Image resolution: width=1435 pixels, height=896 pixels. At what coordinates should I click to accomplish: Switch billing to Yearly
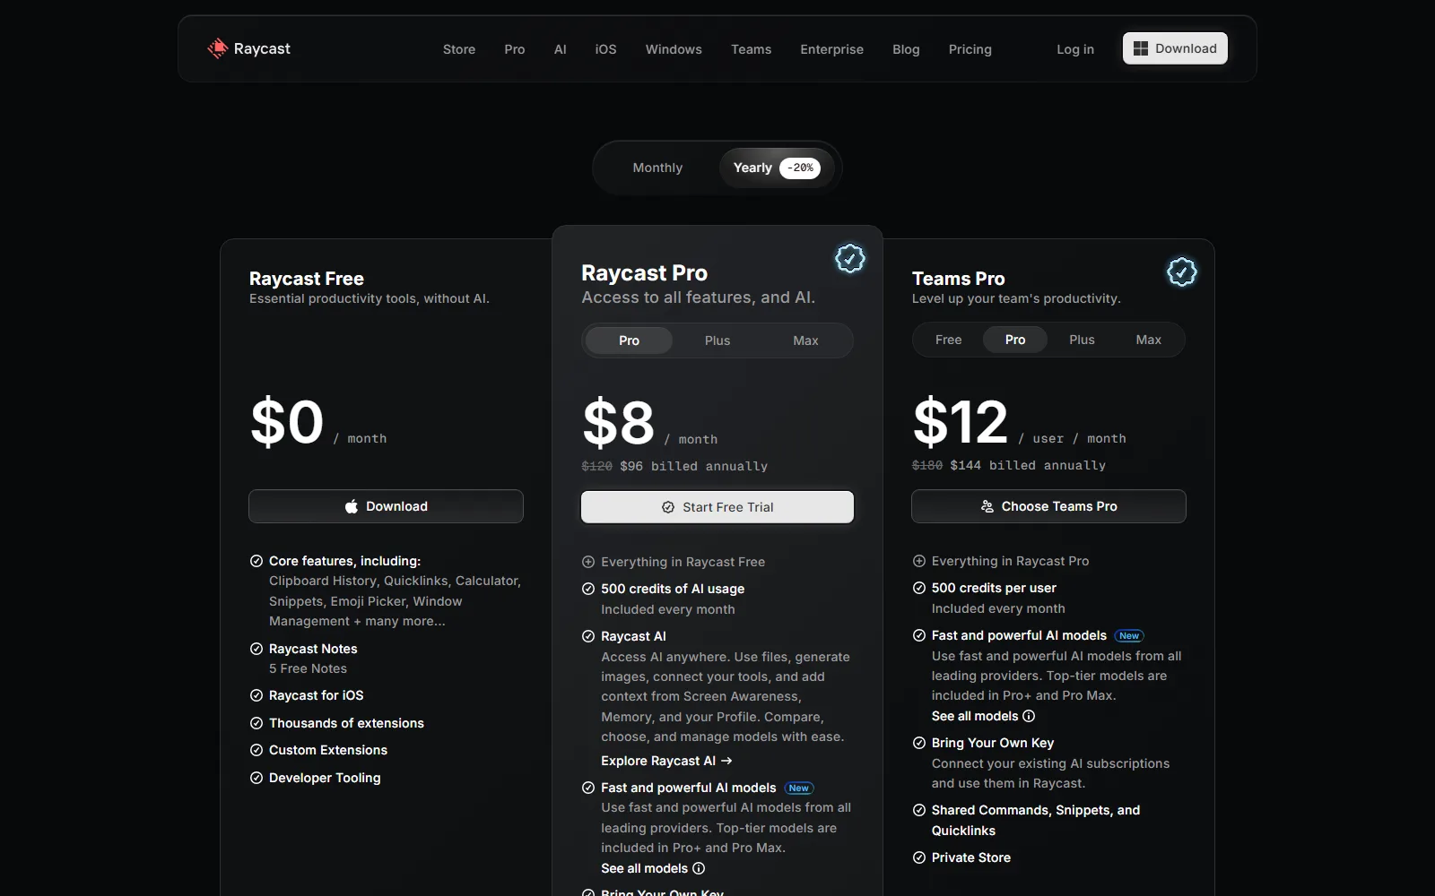776,168
